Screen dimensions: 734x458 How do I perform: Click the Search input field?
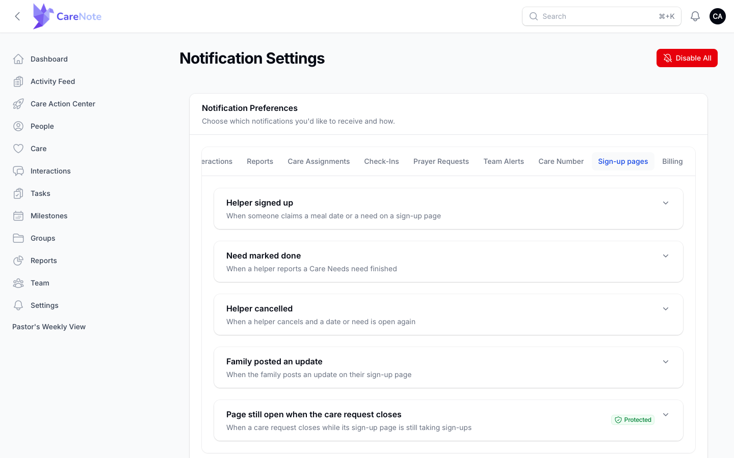pyautogui.click(x=601, y=16)
